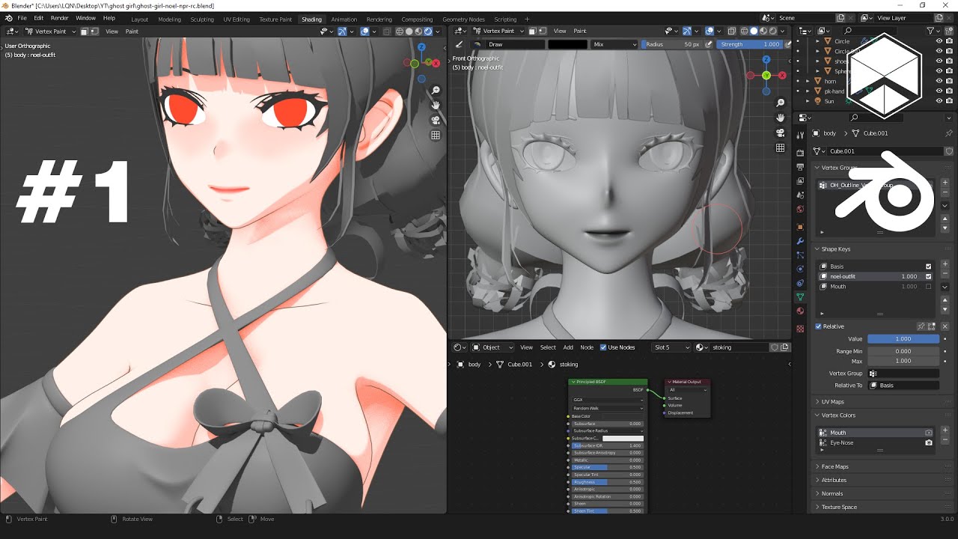958x539 pixels.
Task: Toggle camera view icon in right viewport
Action: tap(780, 133)
